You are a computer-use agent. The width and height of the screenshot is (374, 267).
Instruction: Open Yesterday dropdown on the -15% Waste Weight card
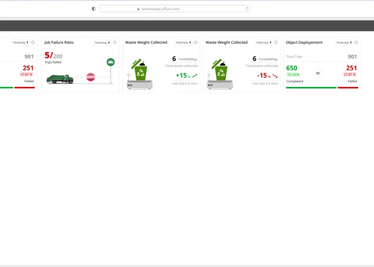coord(263,43)
